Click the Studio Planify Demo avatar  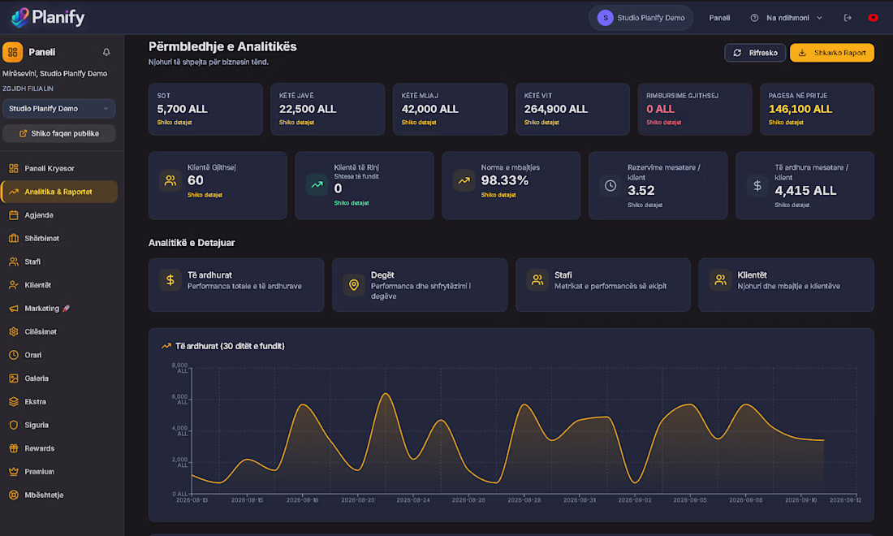[605, 18]
